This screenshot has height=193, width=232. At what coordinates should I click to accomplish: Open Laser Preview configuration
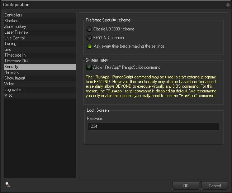16,32
